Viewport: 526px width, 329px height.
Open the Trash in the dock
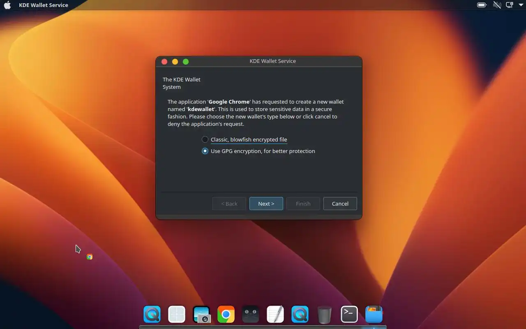tap(325, 315)
